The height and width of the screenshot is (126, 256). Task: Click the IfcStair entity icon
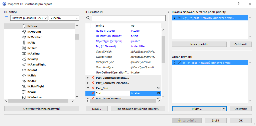tap(24, 81)
